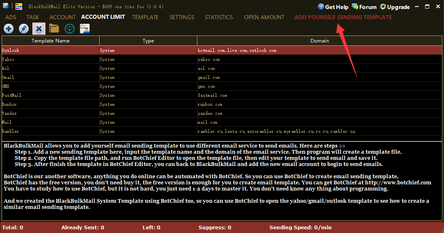Click the colorful grid icon in title bar
This screenshot has width=444, height=233.
pos(19,7)
